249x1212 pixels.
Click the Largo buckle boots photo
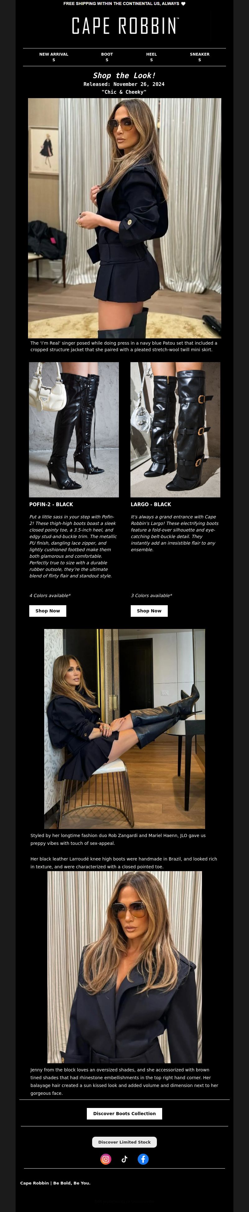click(175, 430)
